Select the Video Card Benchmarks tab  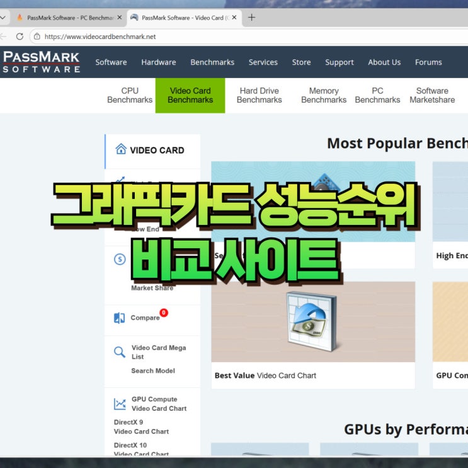point(190,96)
